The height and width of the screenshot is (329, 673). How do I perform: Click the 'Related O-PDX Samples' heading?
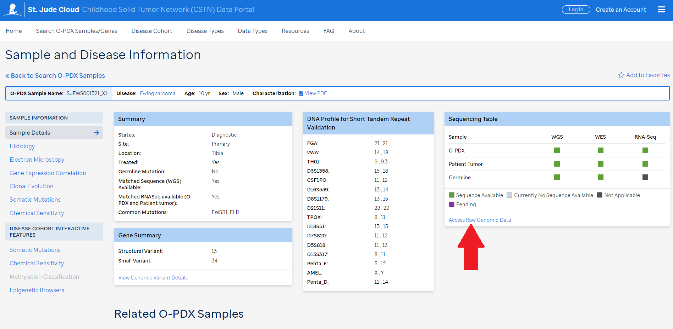pos(179,314)
